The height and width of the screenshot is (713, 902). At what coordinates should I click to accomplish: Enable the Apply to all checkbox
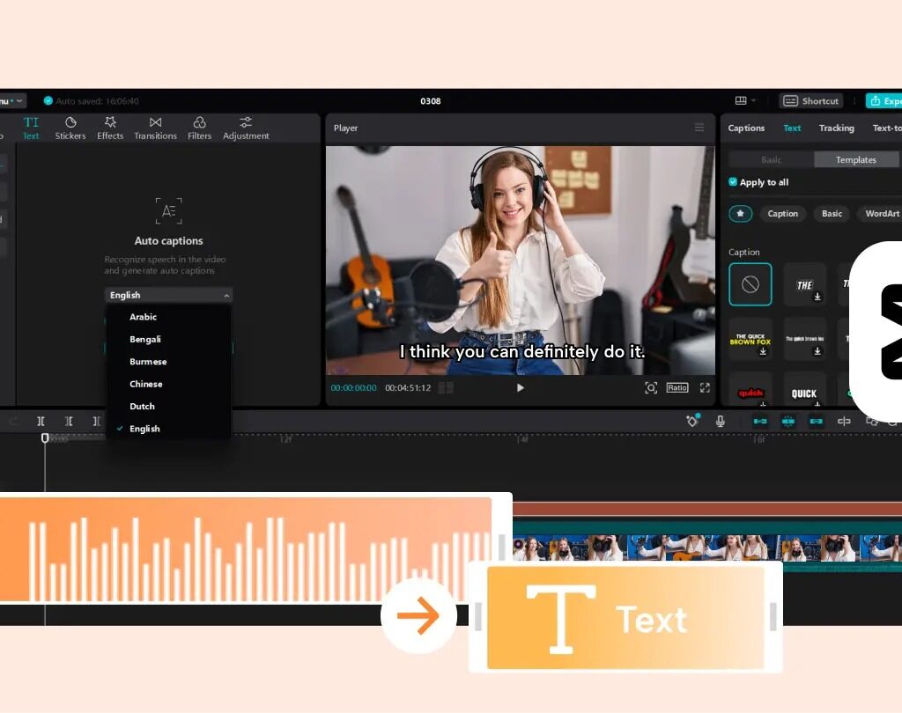coord(732,182)
